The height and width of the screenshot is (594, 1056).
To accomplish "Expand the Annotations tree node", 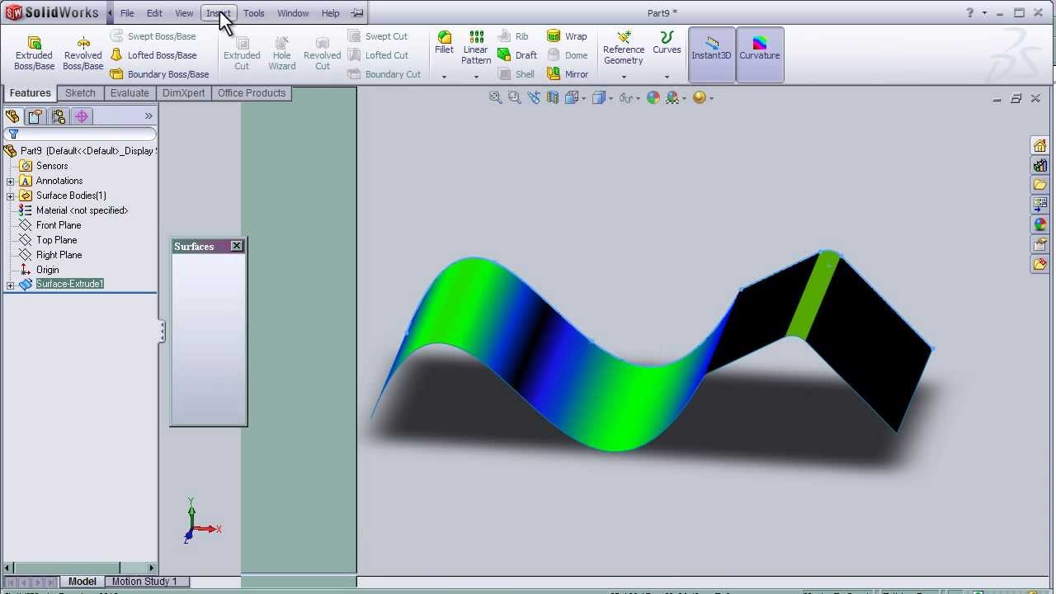I will [x=11, y=181].
